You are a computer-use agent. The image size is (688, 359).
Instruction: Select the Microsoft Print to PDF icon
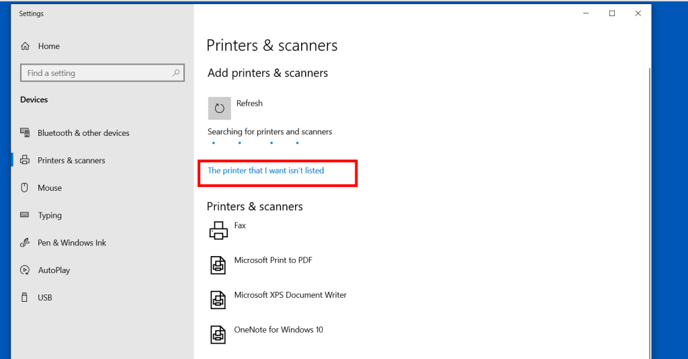pos(218,265)
